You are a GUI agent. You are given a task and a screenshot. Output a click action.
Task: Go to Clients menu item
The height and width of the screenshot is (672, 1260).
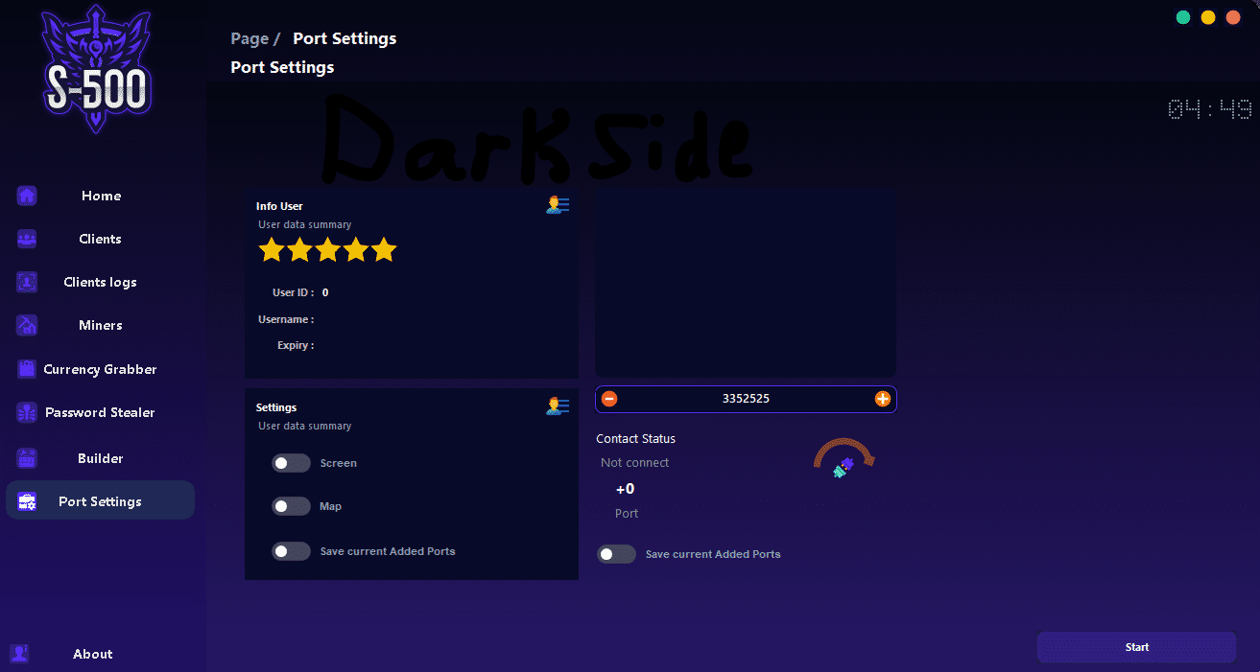pos(101,239)
